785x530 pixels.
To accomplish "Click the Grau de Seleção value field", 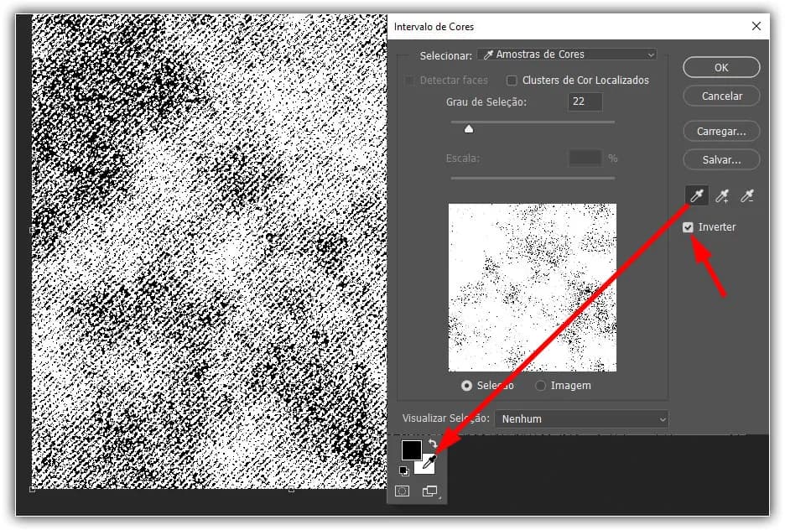I will point(585,102).
